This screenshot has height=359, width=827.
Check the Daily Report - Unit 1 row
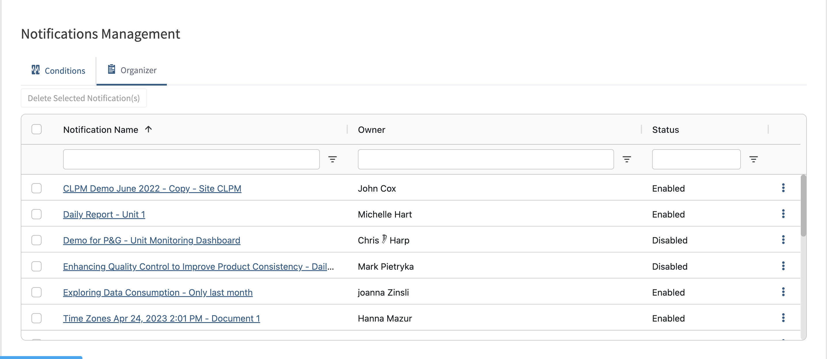[37, 214]
